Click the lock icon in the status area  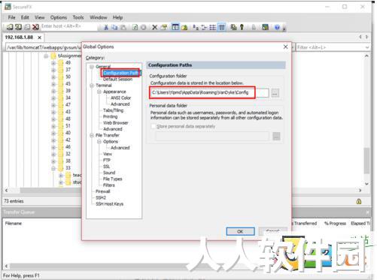359,201
